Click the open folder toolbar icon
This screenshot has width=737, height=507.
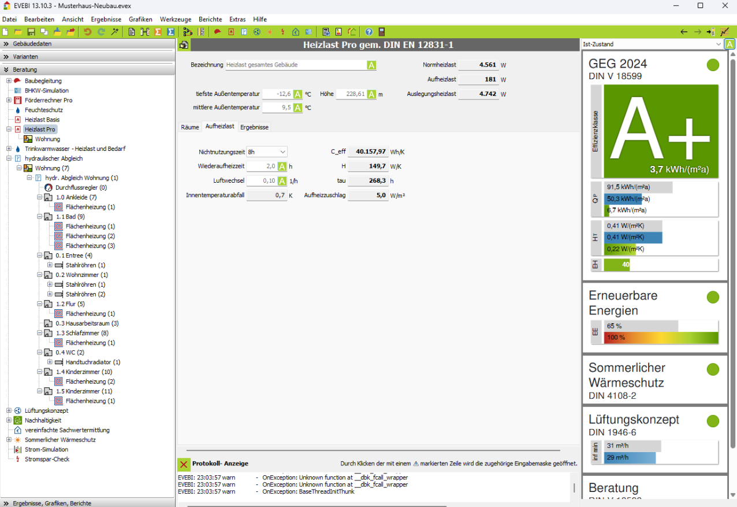point(18,32)
